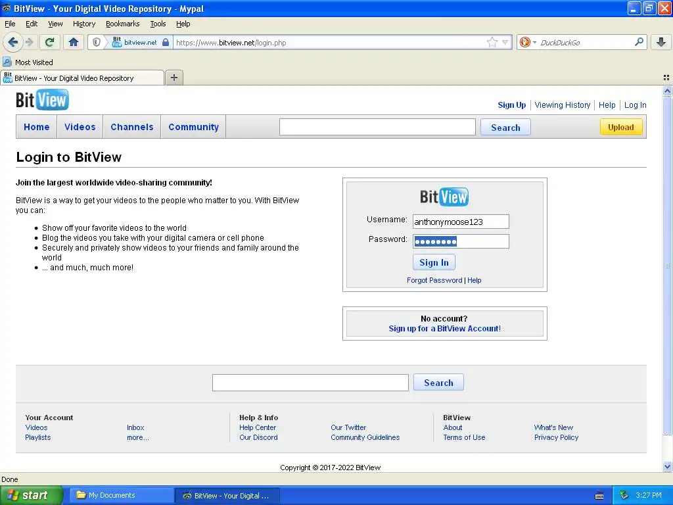Image resolution: width=673 pixels, height=505 pixels.
Task: Open the browser home page icon
Action: [x=74, y=42]
